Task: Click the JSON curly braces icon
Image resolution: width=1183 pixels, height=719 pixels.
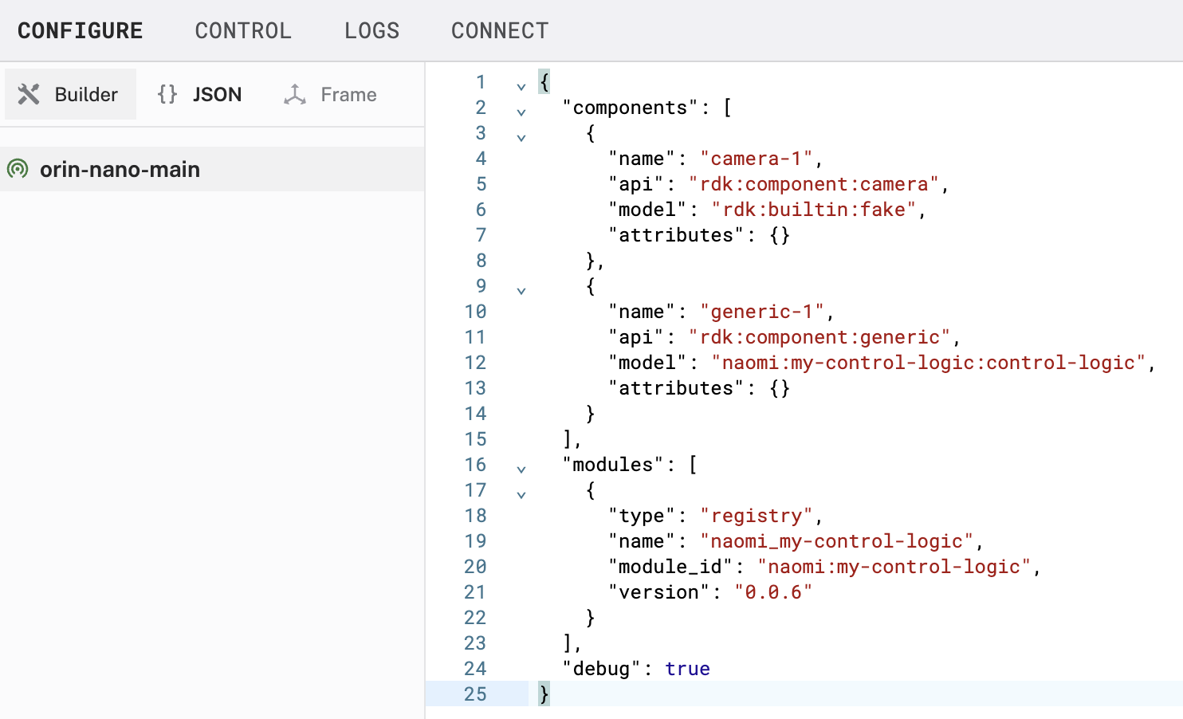Action: point(167,94)
